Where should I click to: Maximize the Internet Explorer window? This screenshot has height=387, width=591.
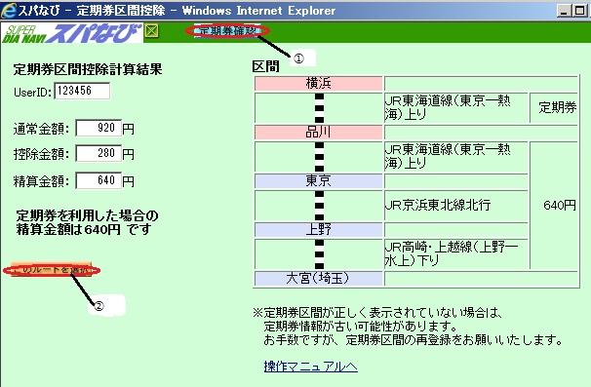579,10
